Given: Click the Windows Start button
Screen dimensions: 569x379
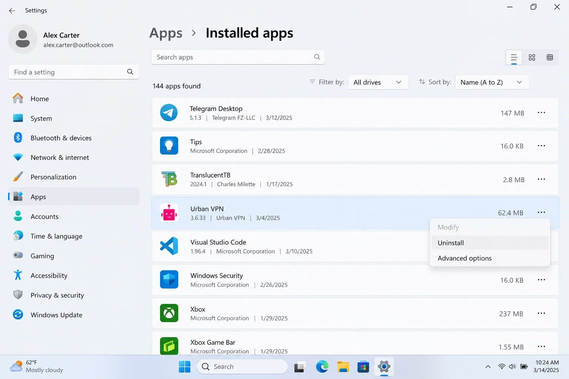Looking at the screenshot, I should coord(184,367).
